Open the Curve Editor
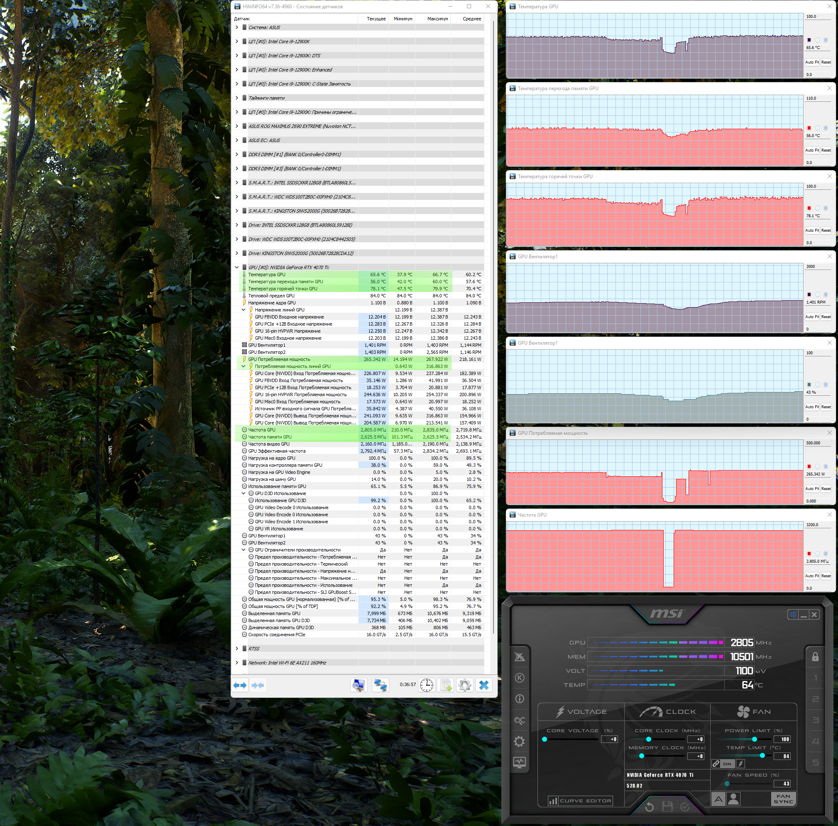 pos(581,801)
